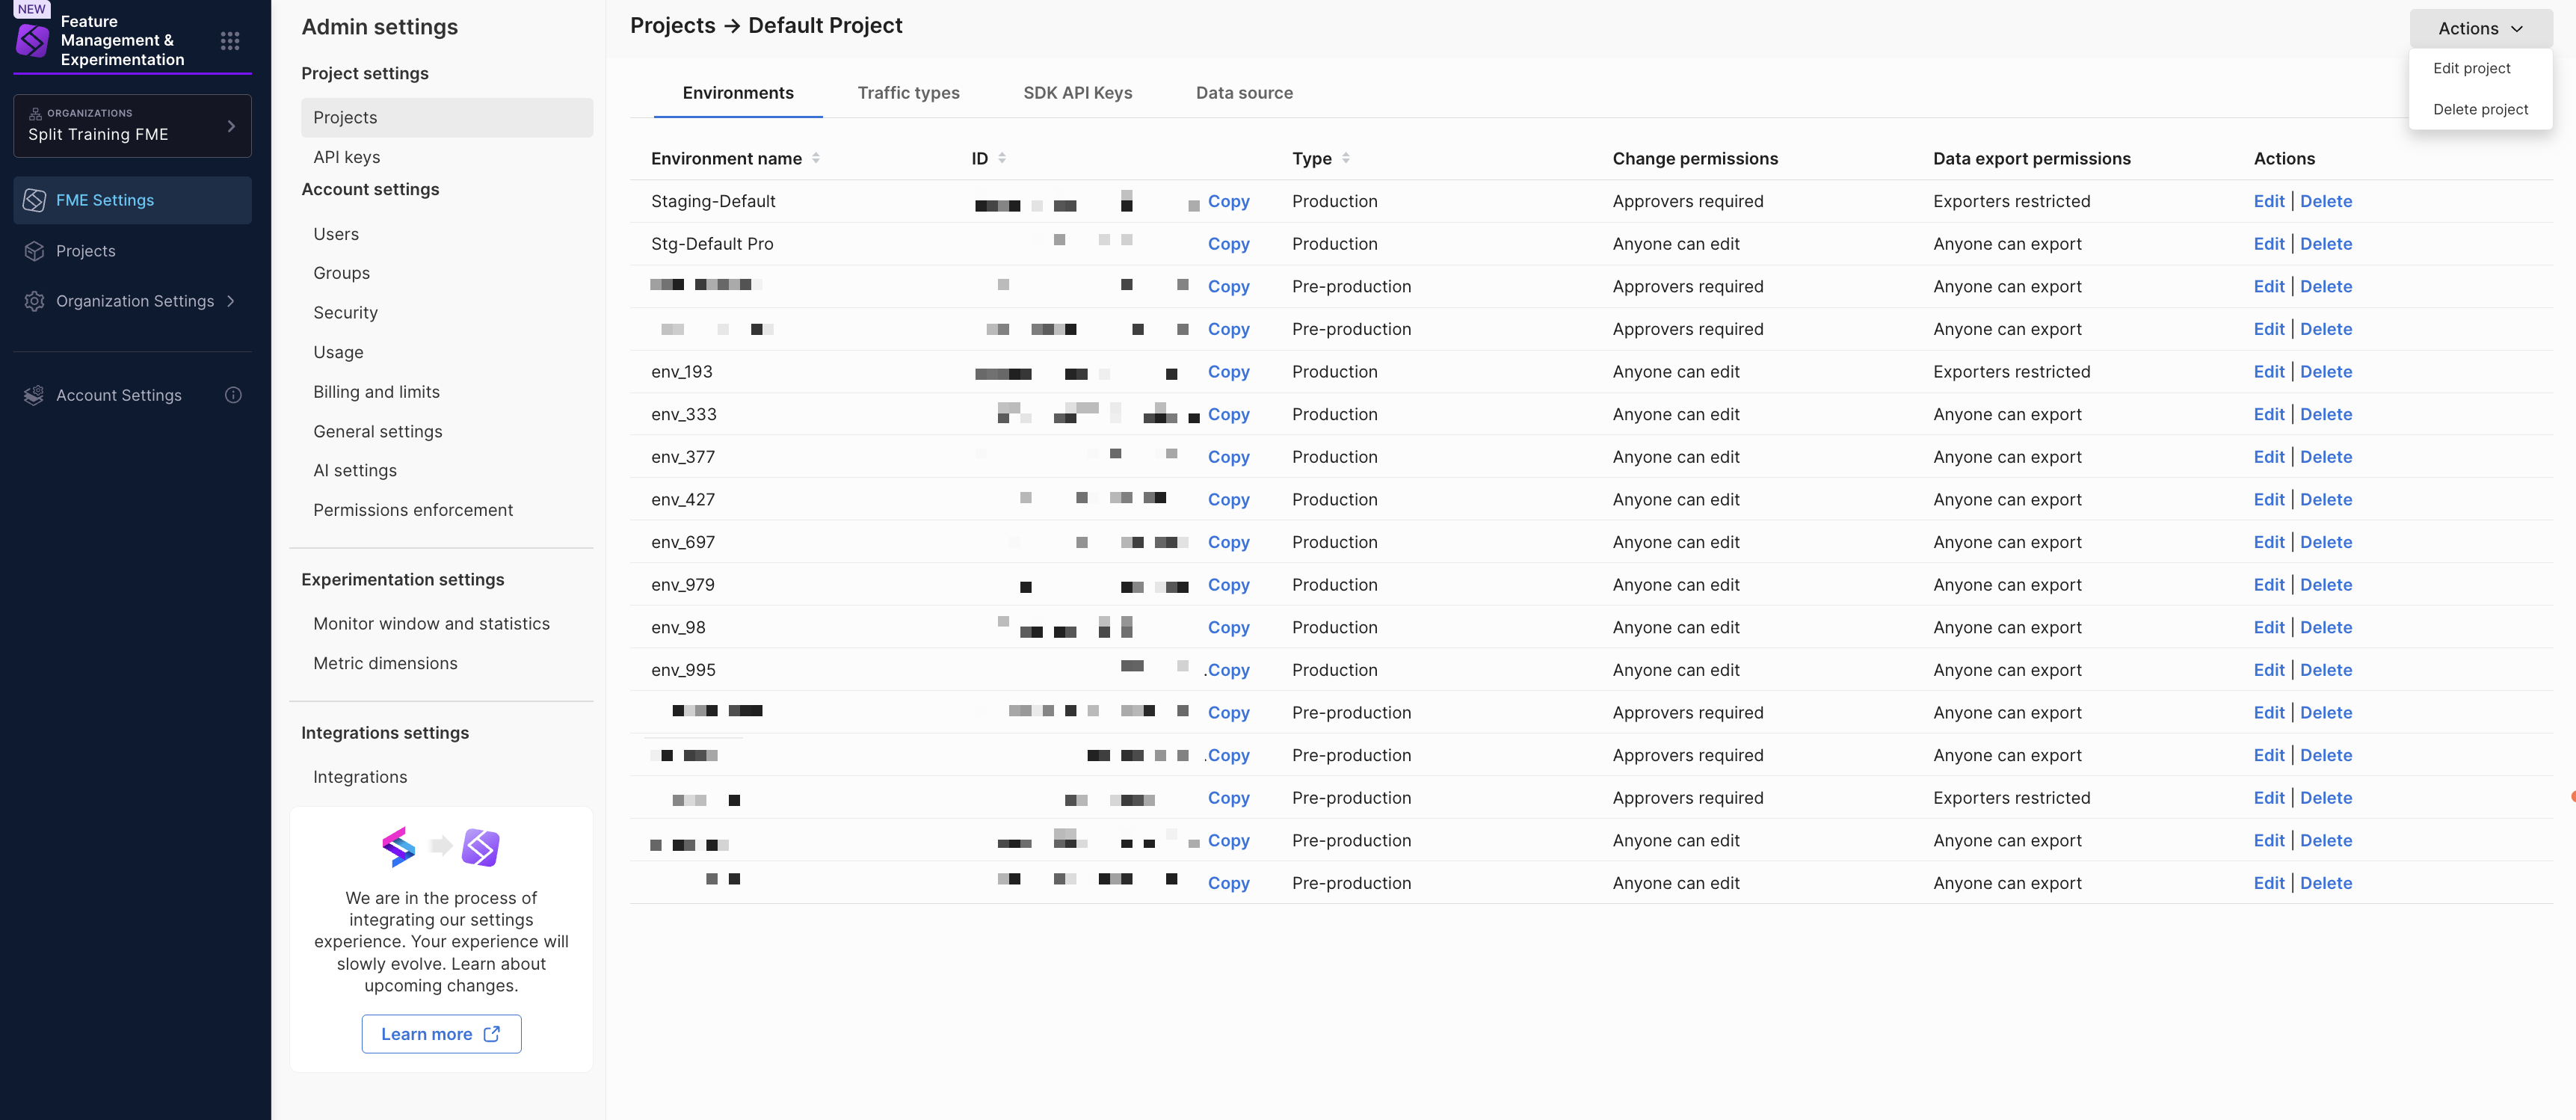Sort the ID column using arrows

(x=1002, y=158)
